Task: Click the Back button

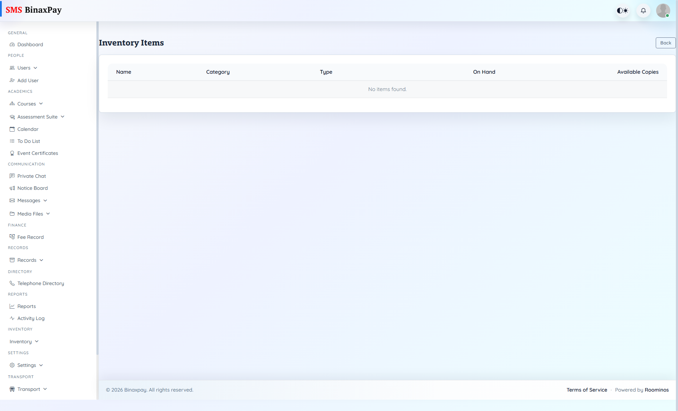Action: click(665, 43)
